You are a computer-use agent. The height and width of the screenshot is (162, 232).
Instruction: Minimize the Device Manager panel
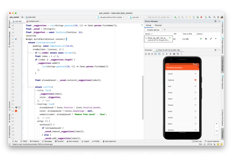pyautogui.click(x=219, y=21)
